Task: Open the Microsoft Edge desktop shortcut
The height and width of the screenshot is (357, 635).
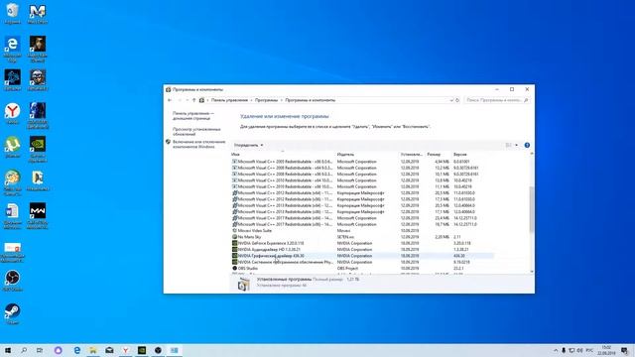Action: click(x=12, y=48)
